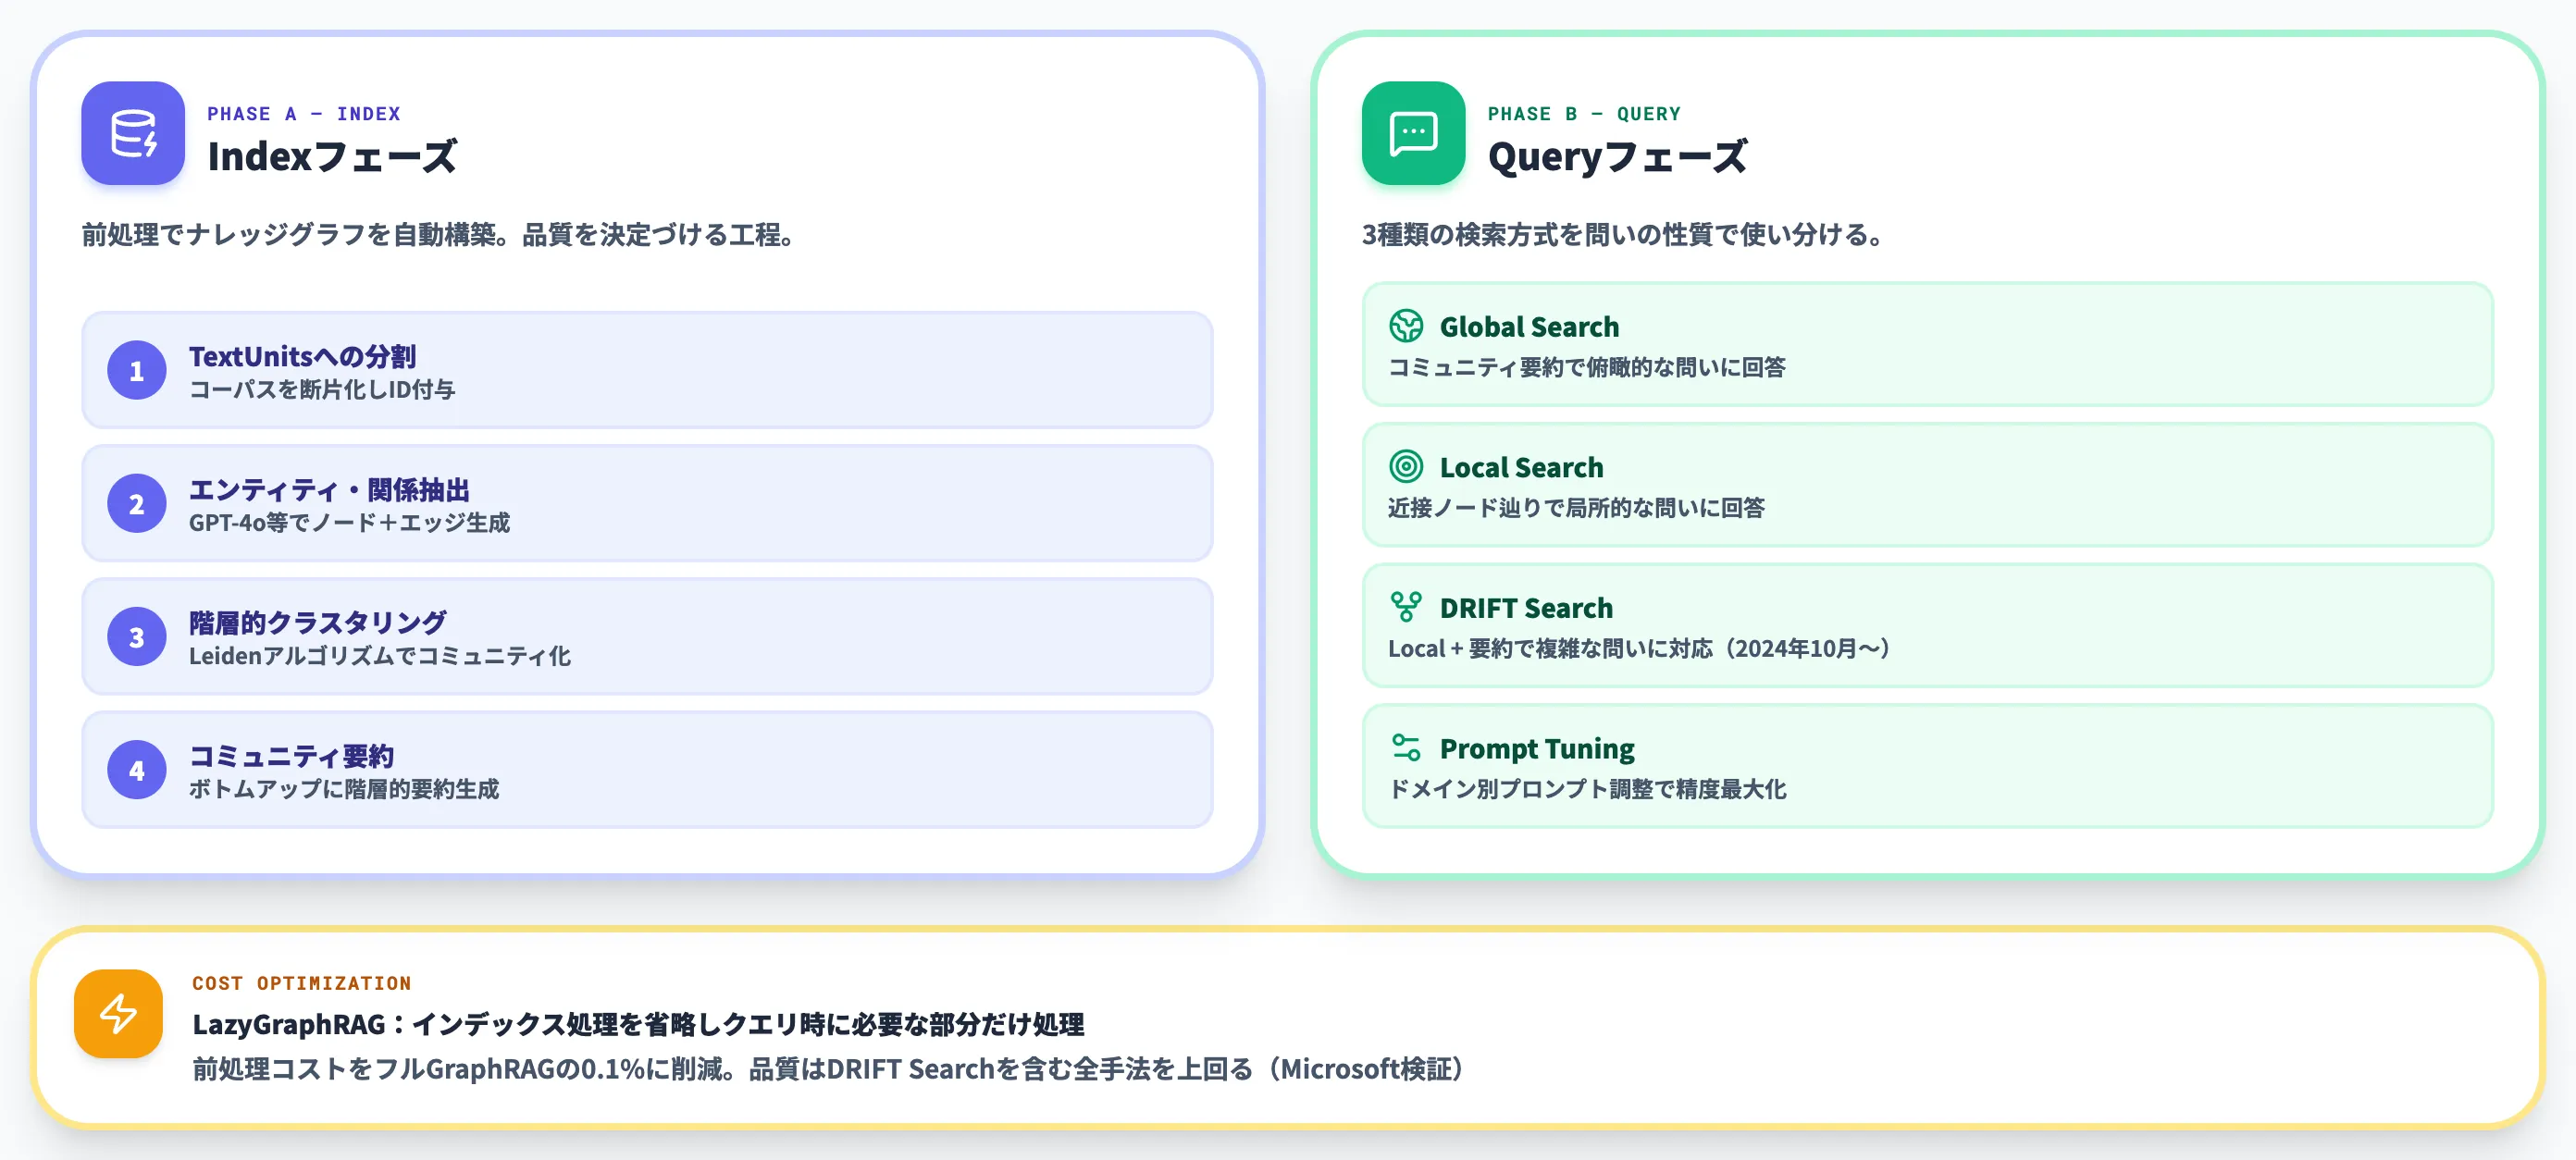Image resolution: width=2576 pixels, height=1160 pixels.
Task: Click 'コーパスを断片化しID付与' description
Action: pyautogui.click(x=322, y=389)
